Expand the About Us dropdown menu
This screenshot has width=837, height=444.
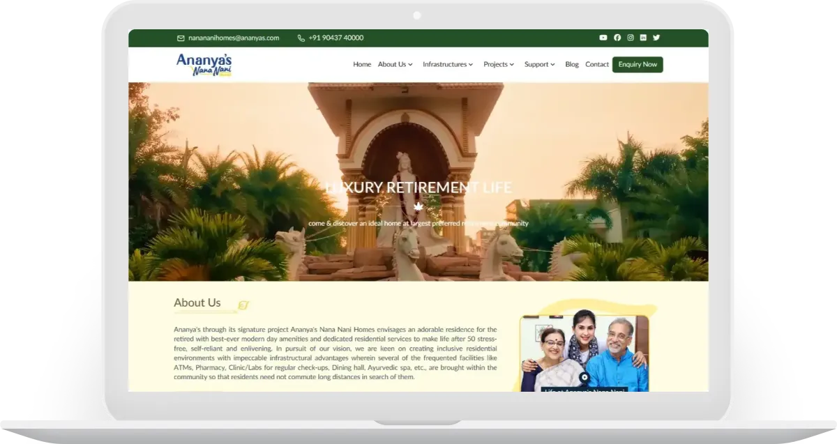[x=395, y=65]
